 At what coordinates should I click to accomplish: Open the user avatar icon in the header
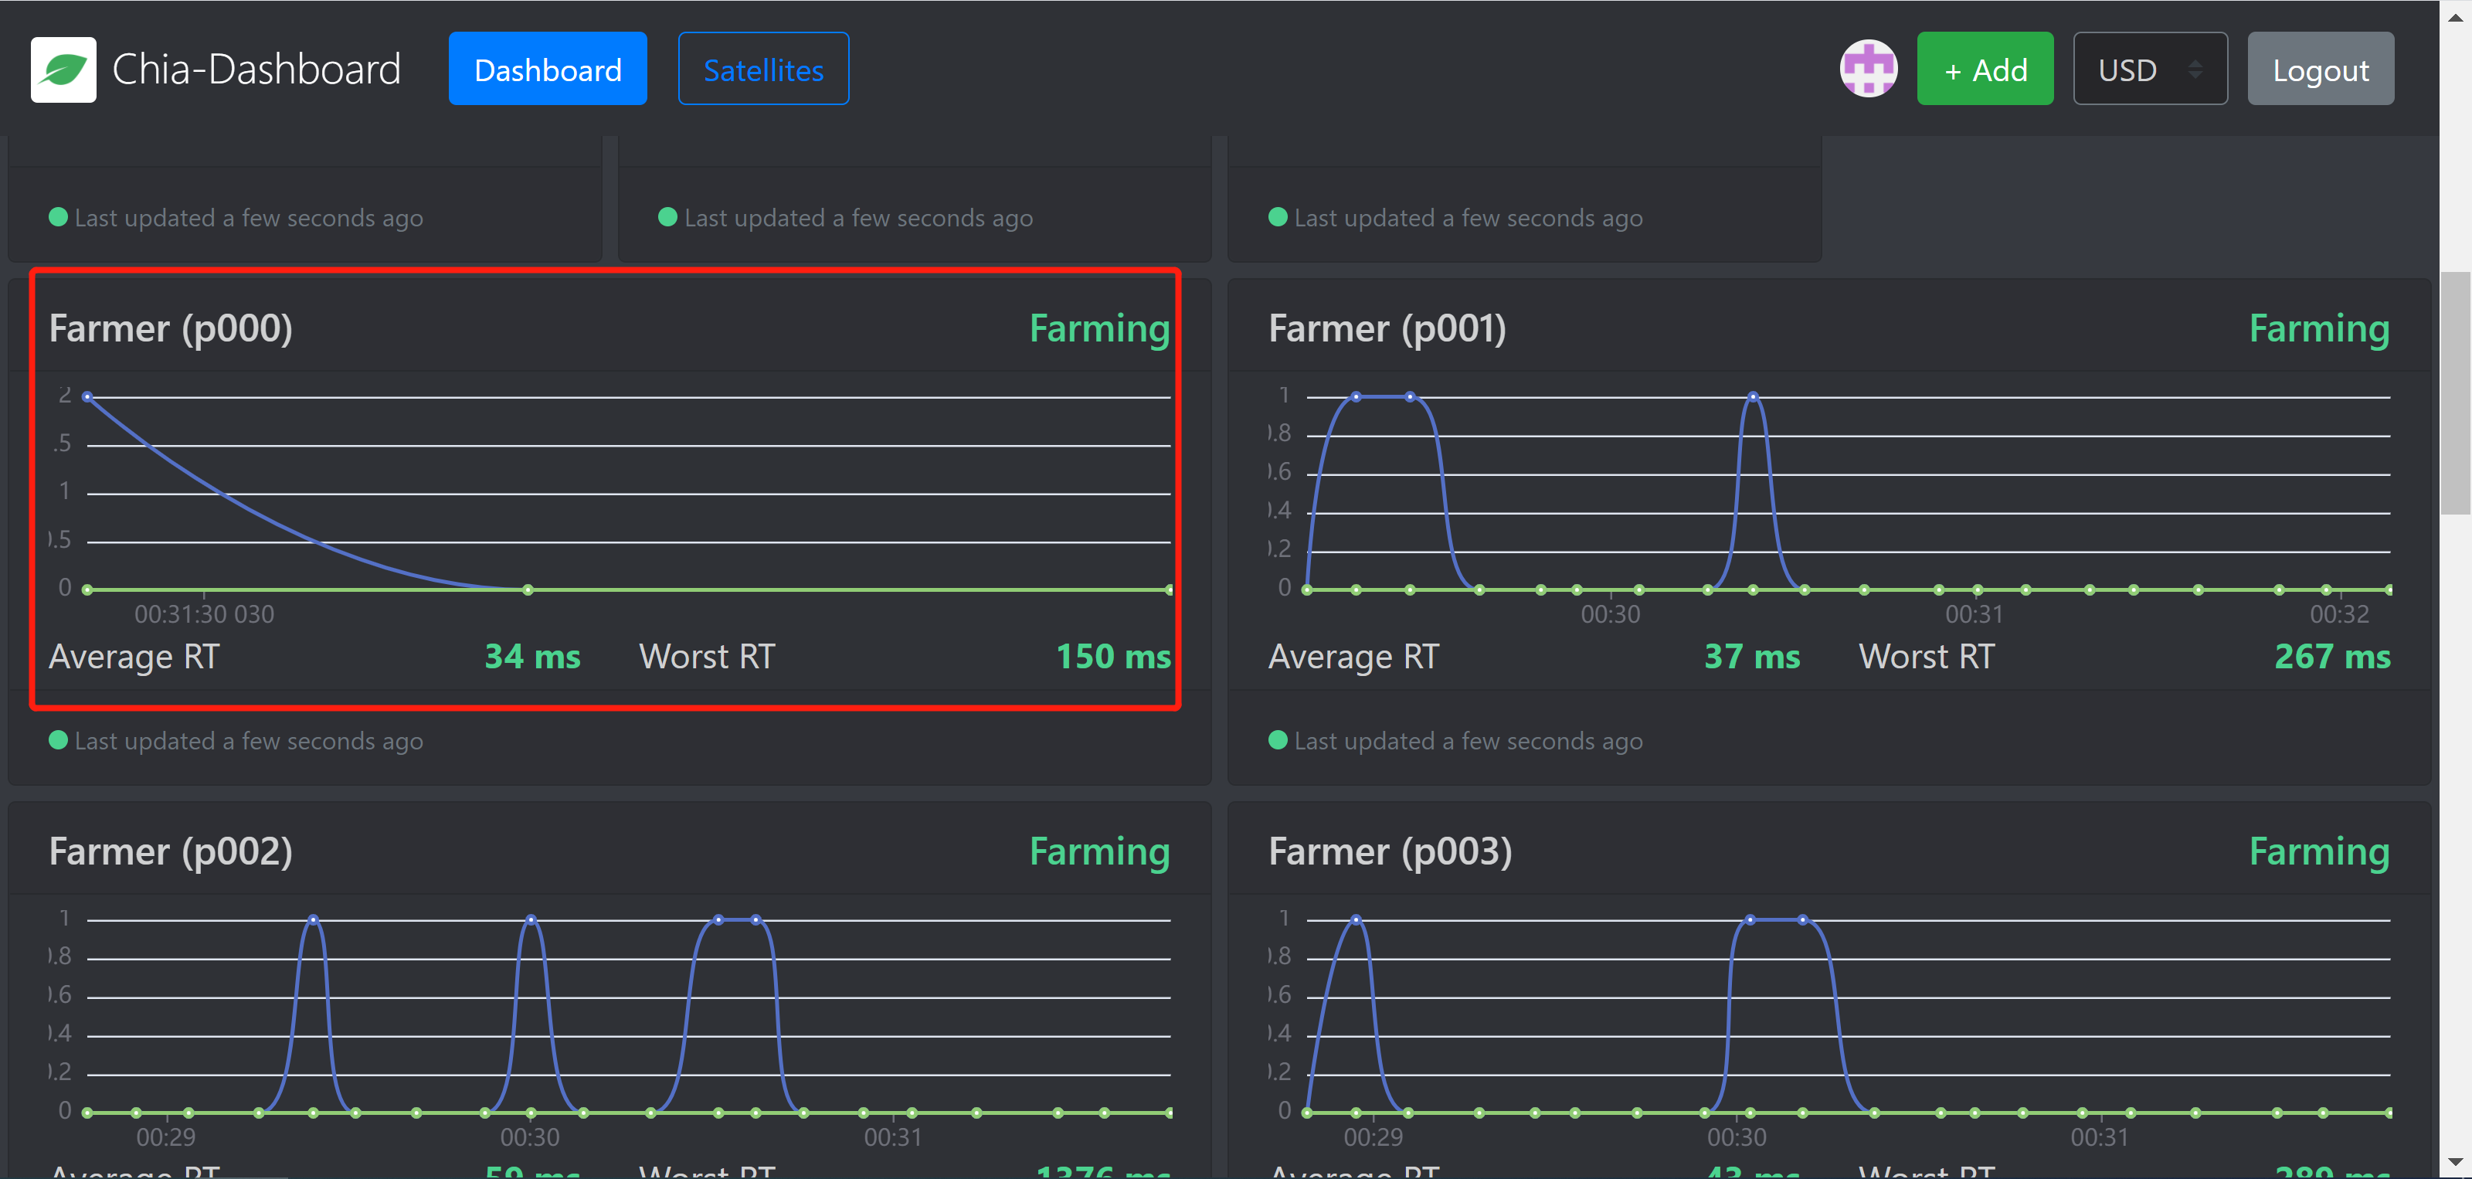click(1867, 67)
